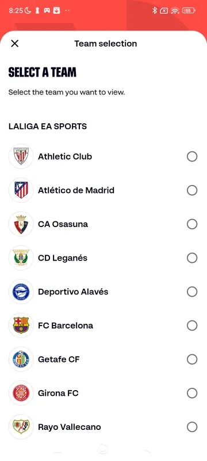This screenshot has width=207, height=461.
Task: Click the CD Leganés team name
Action: (63, 258)
